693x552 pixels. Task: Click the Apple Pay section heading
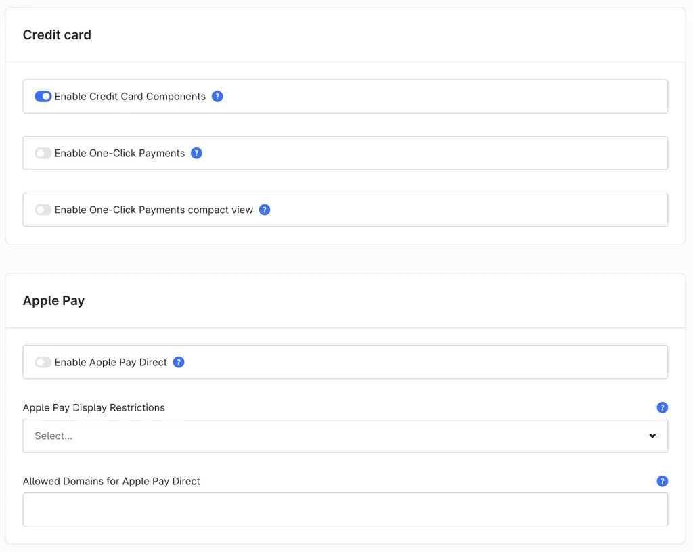[x=53, y=301]
